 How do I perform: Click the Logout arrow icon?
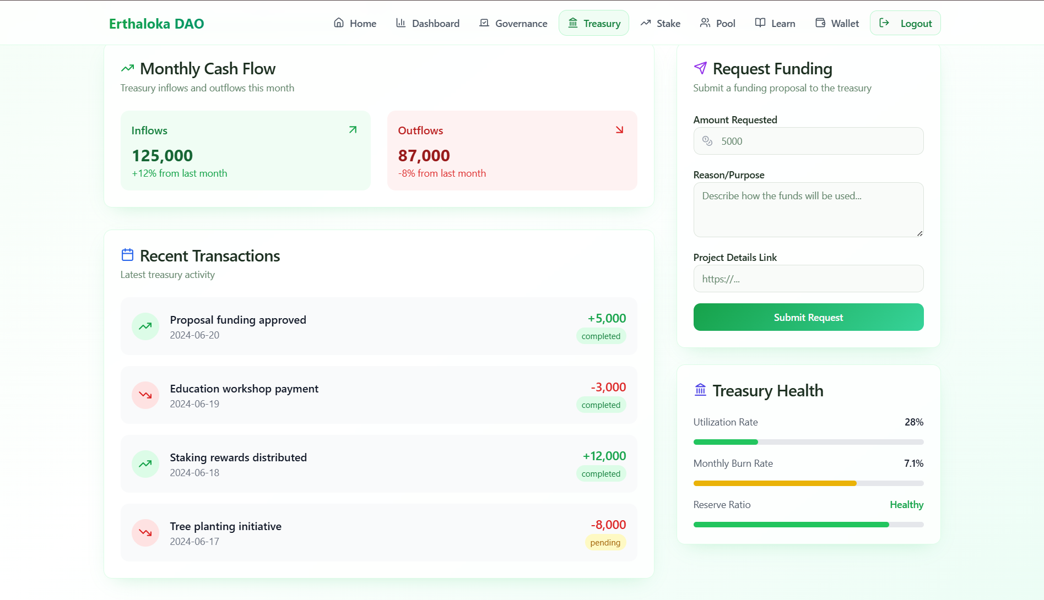(884, 23)
